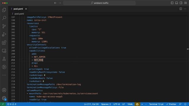Open the Remote Explorer view

point(4,51)
